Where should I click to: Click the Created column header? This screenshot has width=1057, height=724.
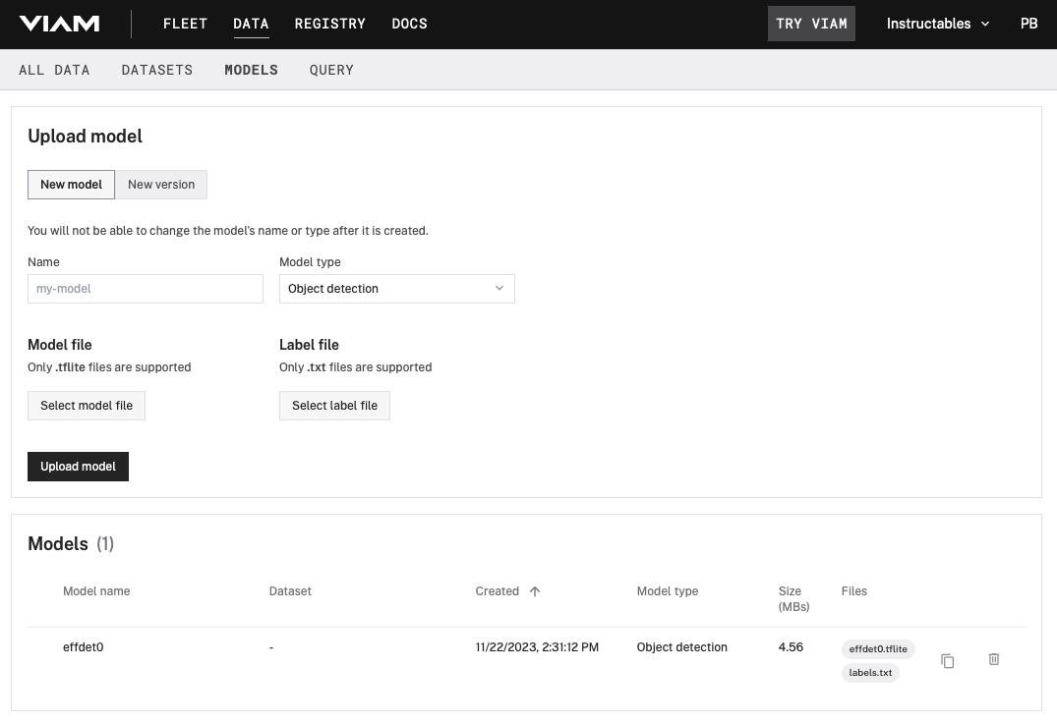coord(497,591)
